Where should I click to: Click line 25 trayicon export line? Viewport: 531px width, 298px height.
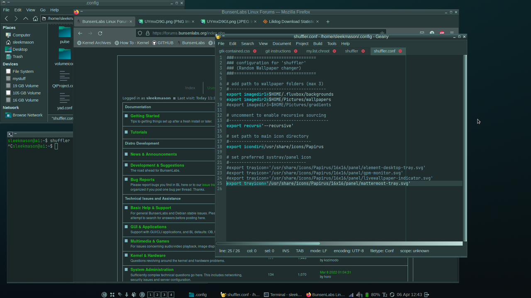tap(319, 183)
